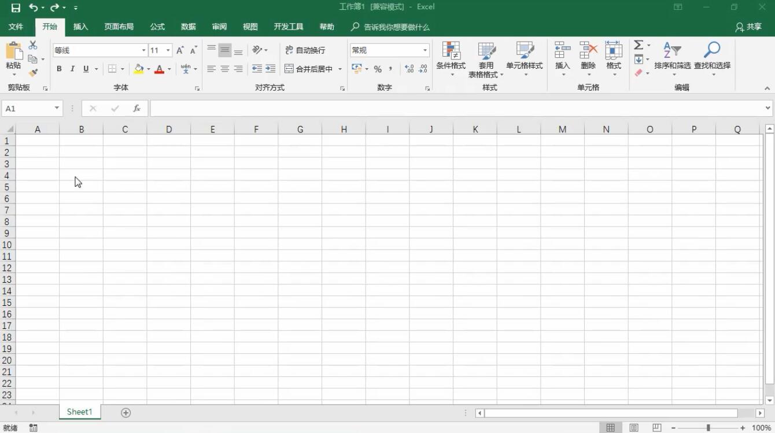
Task: Toggle Underline formatting
Action: (86, 69)
